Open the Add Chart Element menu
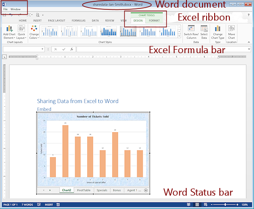This screenshot has width=254, height=209. point(9,32)
